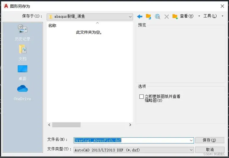Open the 工具(L) menu
The image size is (229, 158).
pyautogui.click(x=210, y=16)
